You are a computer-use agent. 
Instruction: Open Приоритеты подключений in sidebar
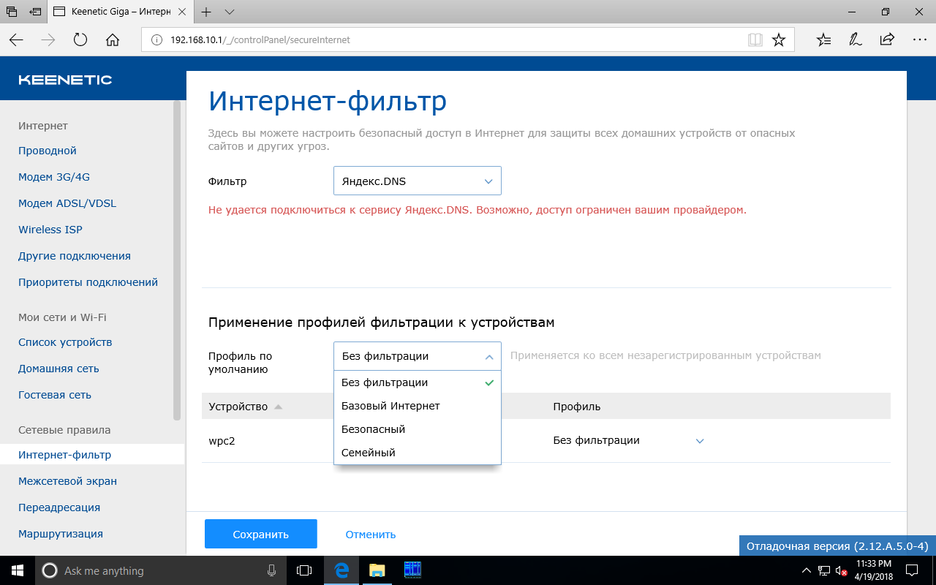(x=88, y=282)
